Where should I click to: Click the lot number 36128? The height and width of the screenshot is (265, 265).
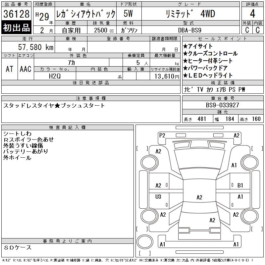16,14
